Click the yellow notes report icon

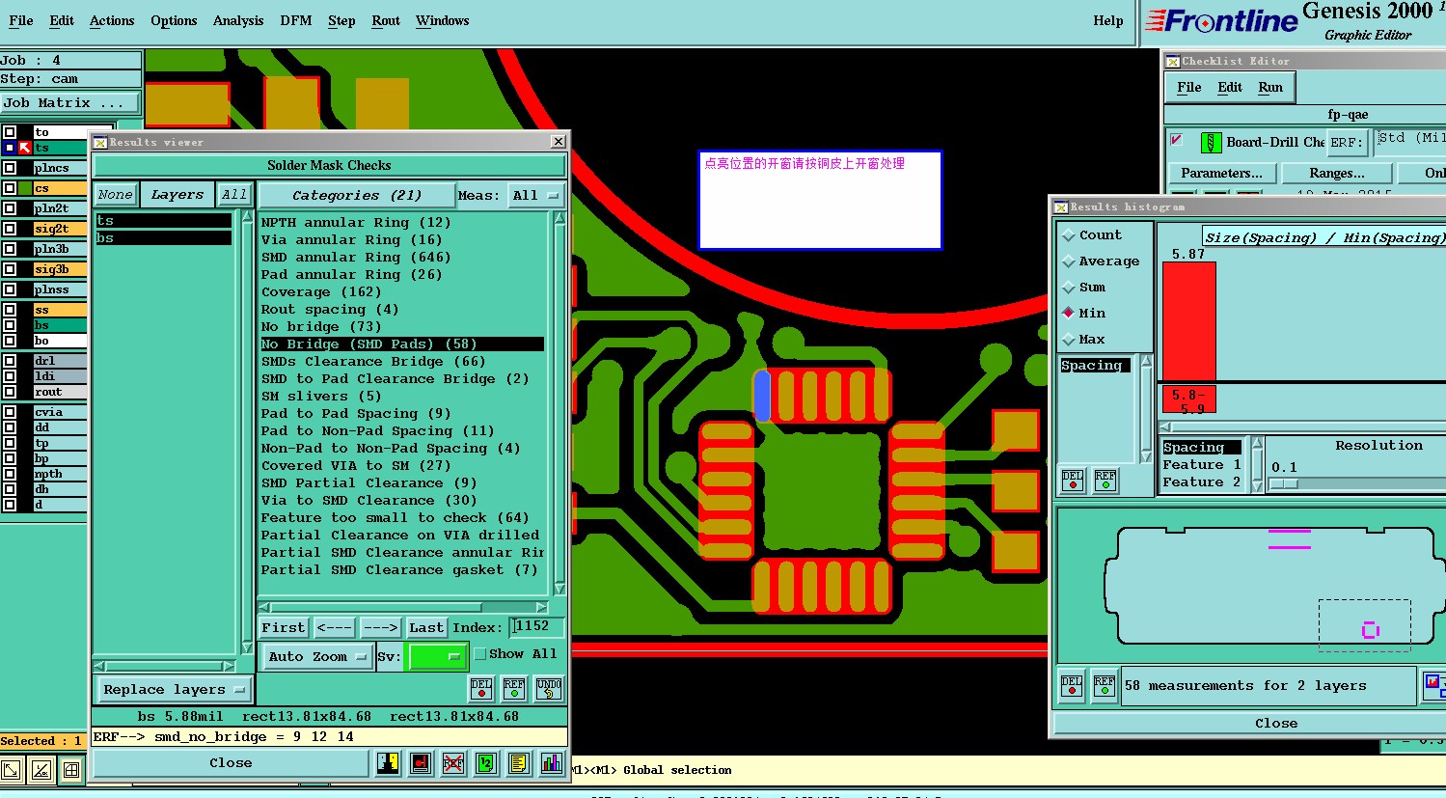[x=518, y=763]
